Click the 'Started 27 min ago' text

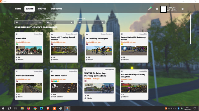(23, 42)
